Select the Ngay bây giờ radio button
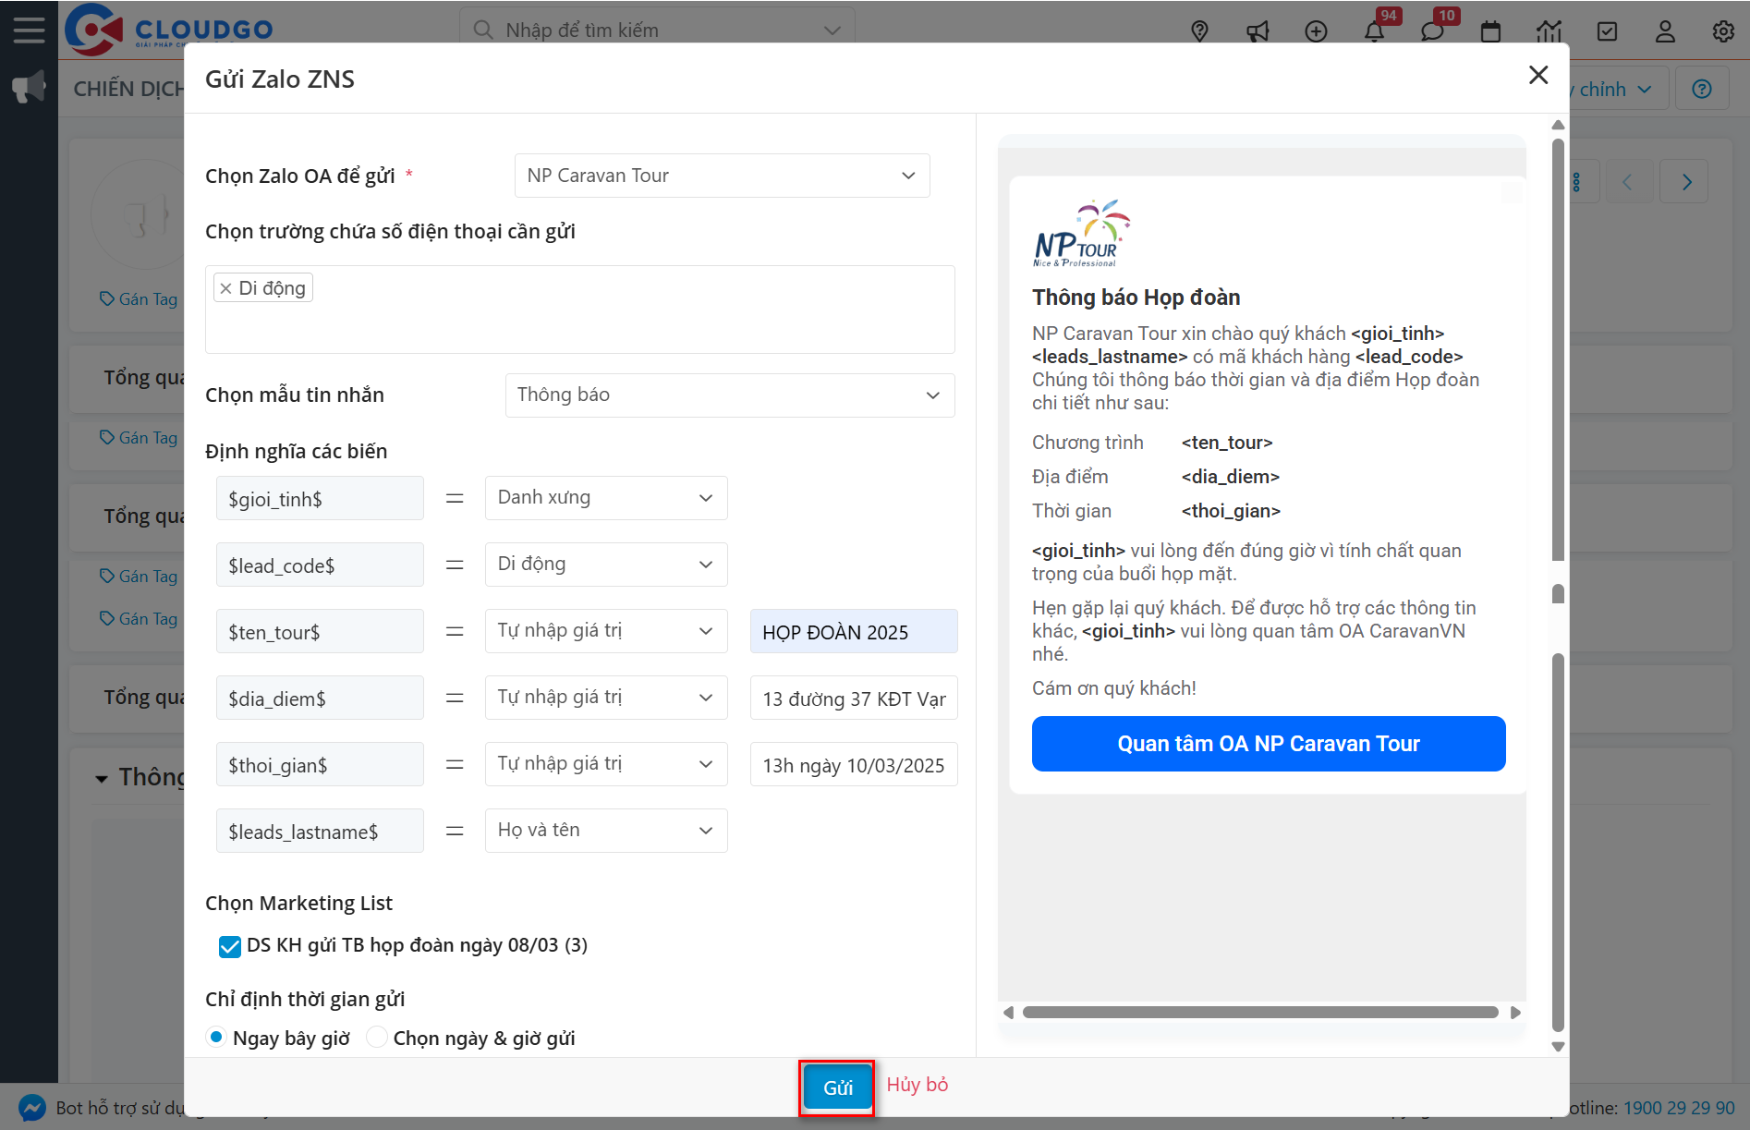The height and width of the screenshot is (1130, 1750). coord(216,1037)
